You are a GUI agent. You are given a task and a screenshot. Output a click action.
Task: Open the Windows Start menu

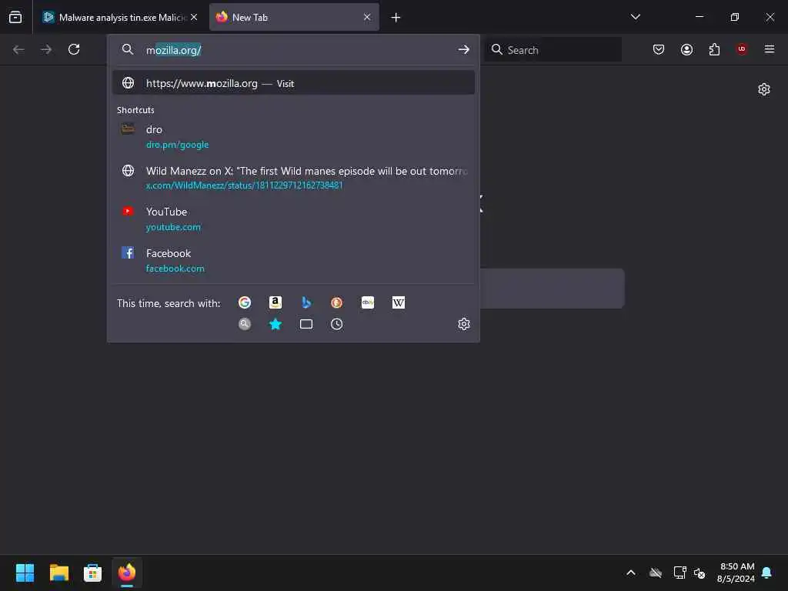pos(25,573)
